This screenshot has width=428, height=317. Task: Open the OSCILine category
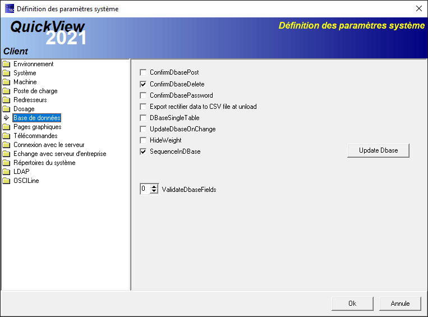click(26, 181)
